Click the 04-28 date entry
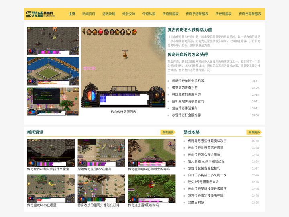 pyautogui.click(x=255, y=148)
